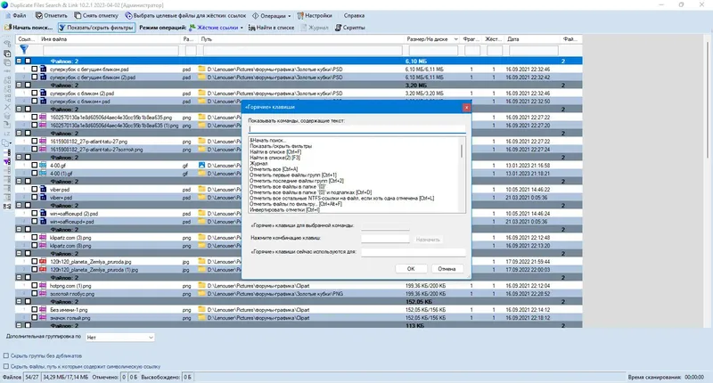Click the blue funnel filter icon
Viewport: 713px width, 383px height.
(24, 49)
